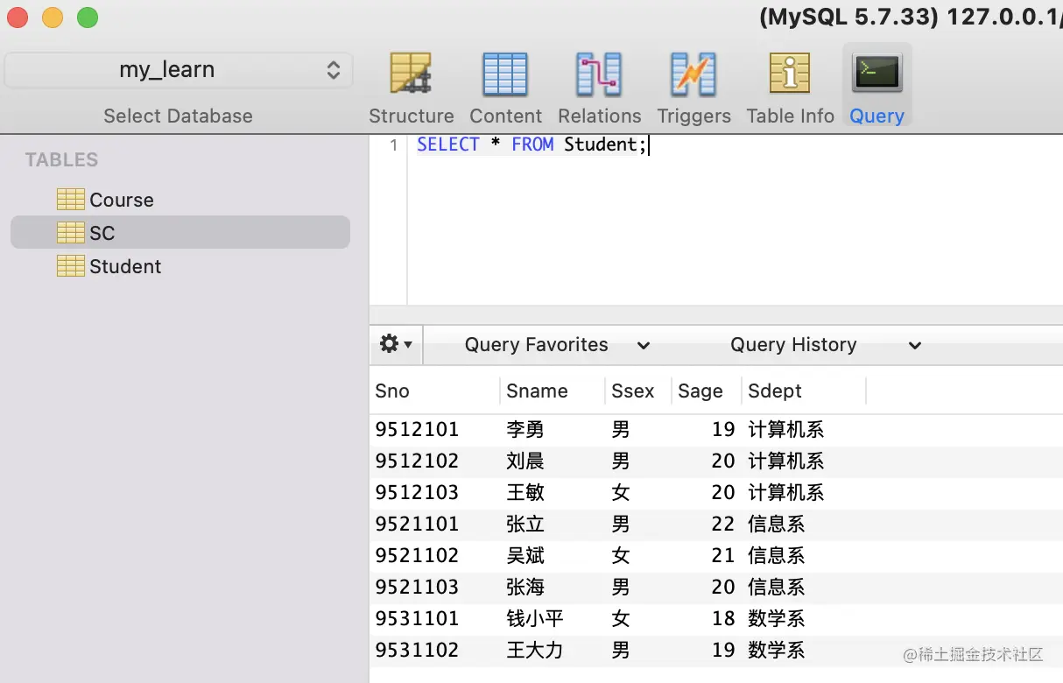Click the Sage value 22
1063x683 pixels.
[x=723, y=525]
